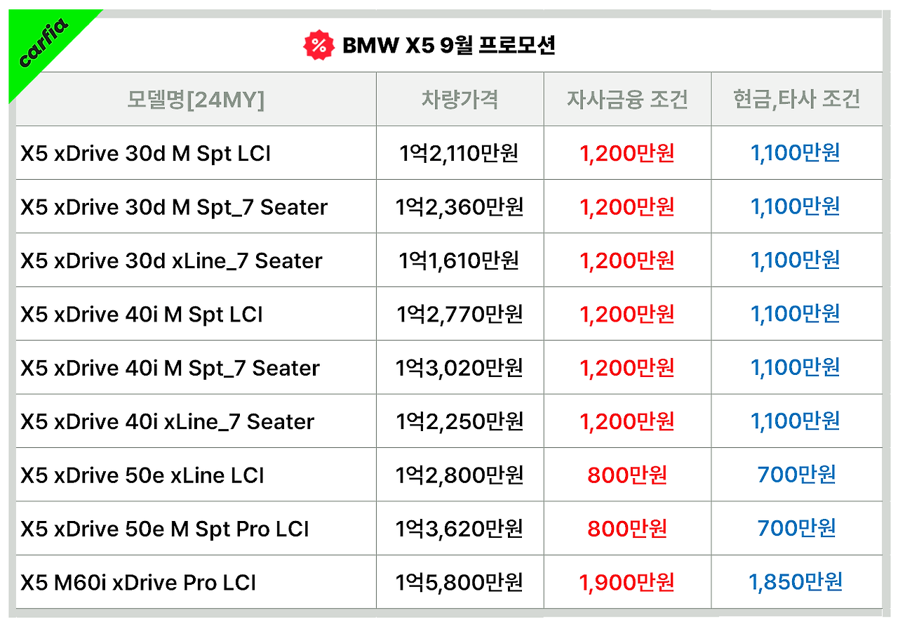Click the X5 xDrive 40i M Spt LCI model name

(x=142, y=314)
